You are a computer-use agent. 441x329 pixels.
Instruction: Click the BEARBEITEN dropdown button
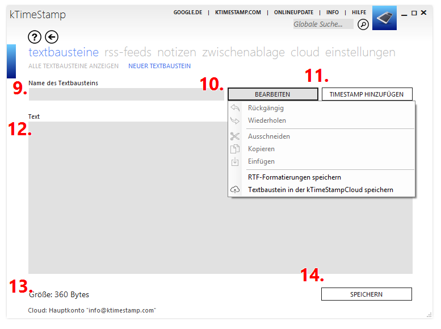pyautogui.click(x=273, y=94)
